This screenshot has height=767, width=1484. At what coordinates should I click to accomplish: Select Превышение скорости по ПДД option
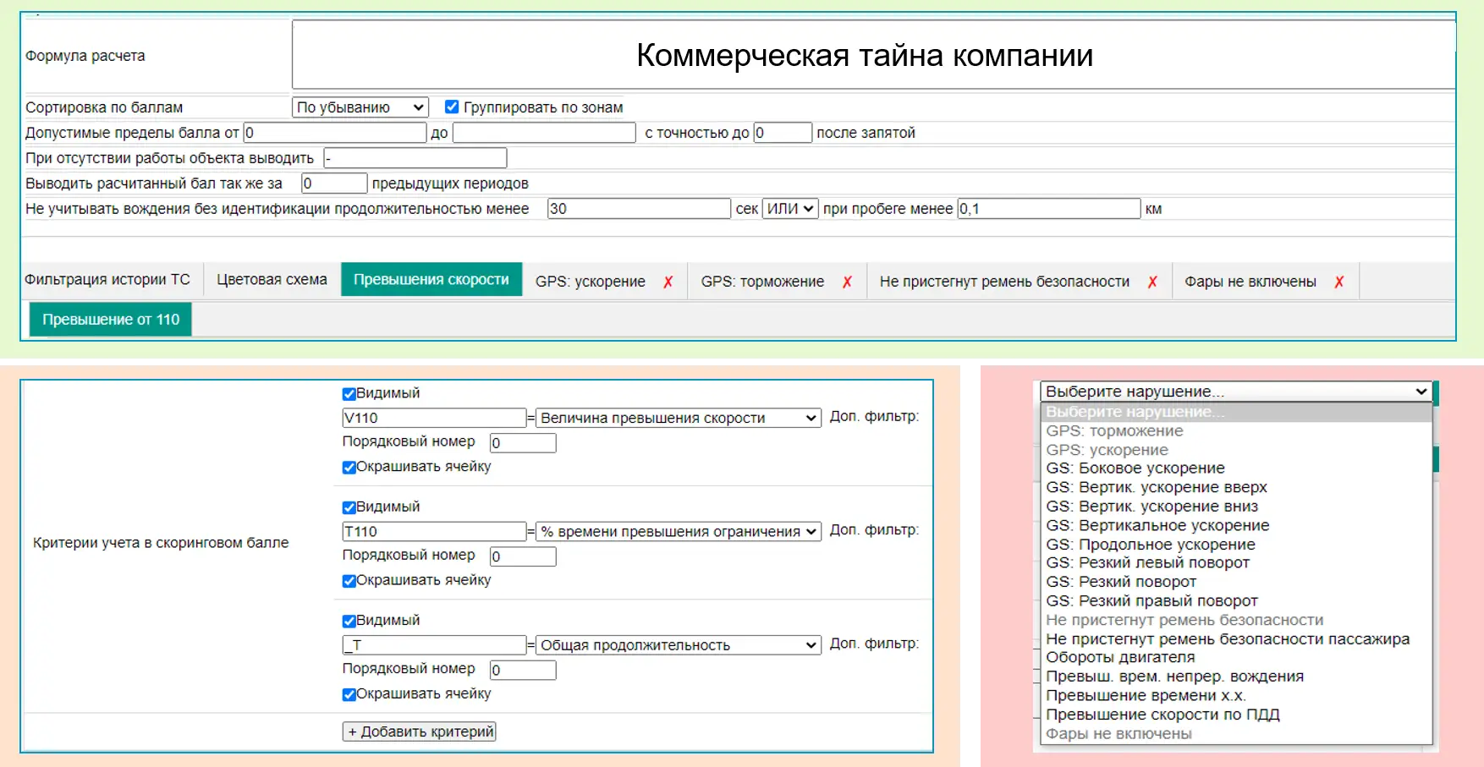click(1162, 715)
